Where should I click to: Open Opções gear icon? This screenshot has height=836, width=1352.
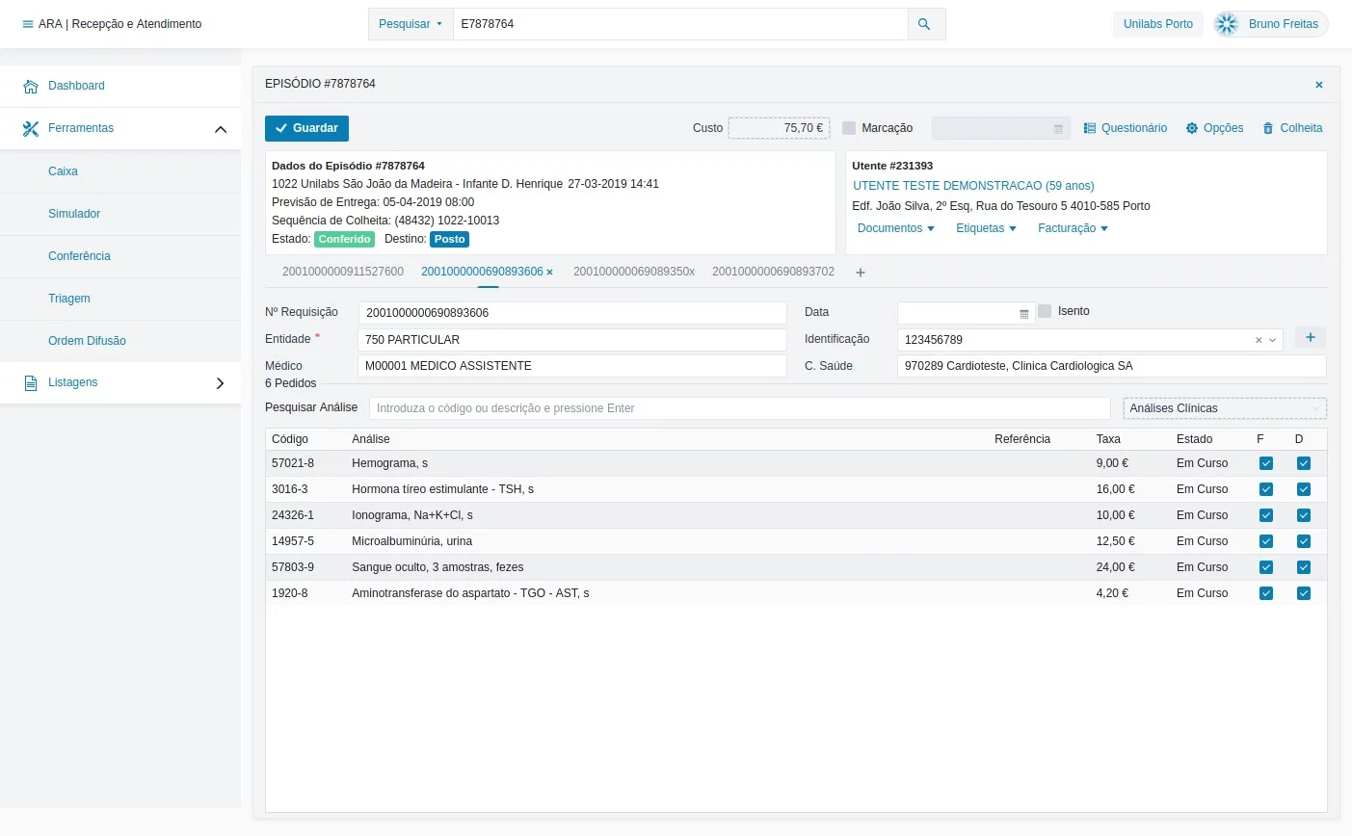click(x=1192, y=128)
